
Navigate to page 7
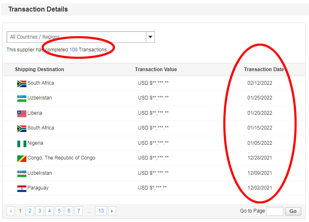pyautogui.click(x=78, y=211)
